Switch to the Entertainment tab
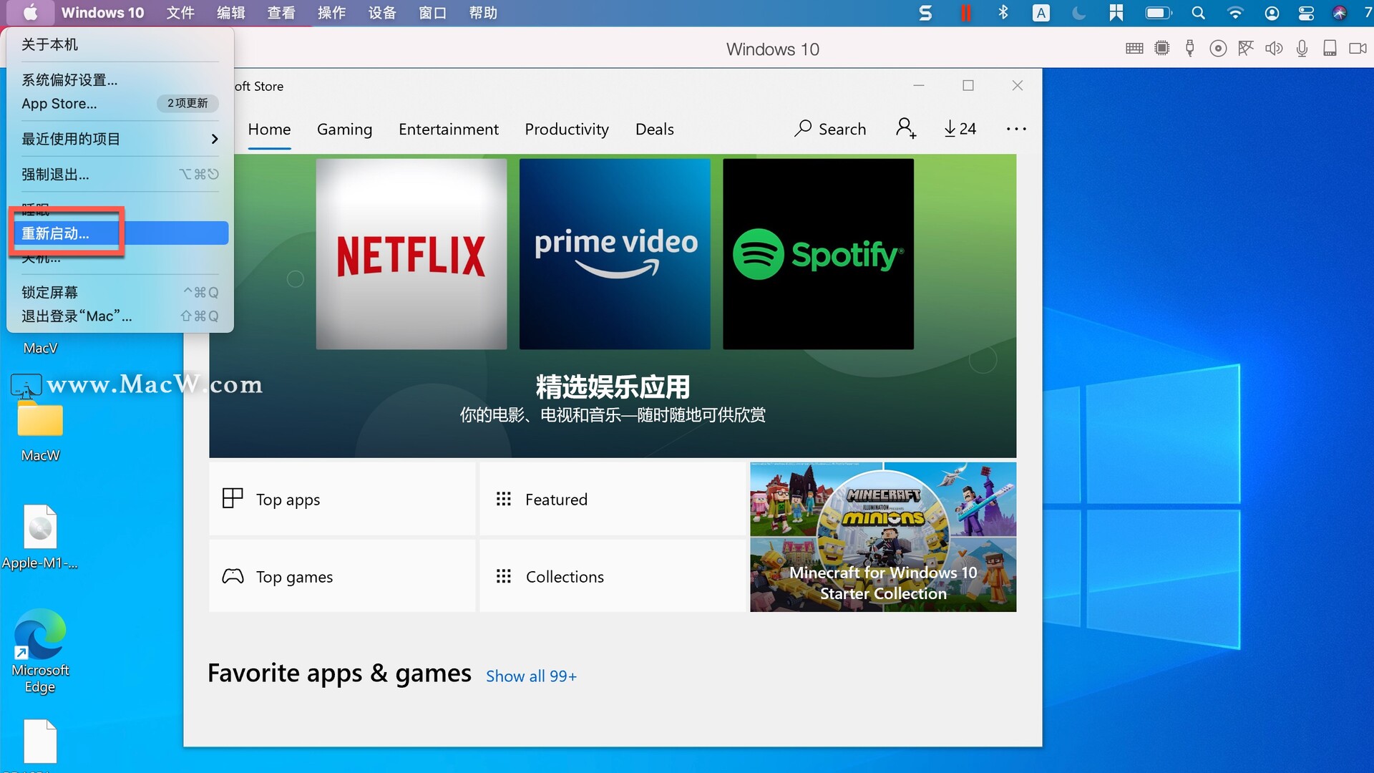The width and height of the screenshot is (1374, 773). click(449, 130)
